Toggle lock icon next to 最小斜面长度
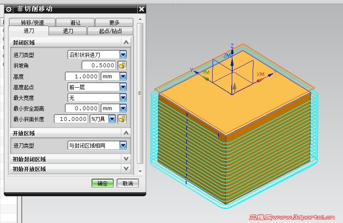Viewport: 343px width, 223px height. point(122,119)
